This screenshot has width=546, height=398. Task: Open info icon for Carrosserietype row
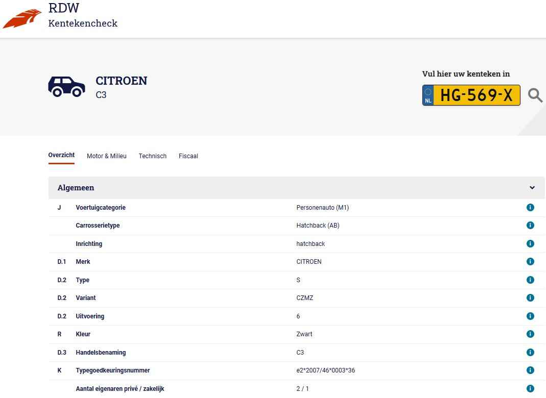pos(530,226)
